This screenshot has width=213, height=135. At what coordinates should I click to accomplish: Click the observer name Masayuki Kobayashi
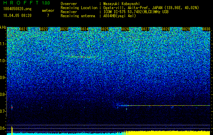[x=122, y=4]
